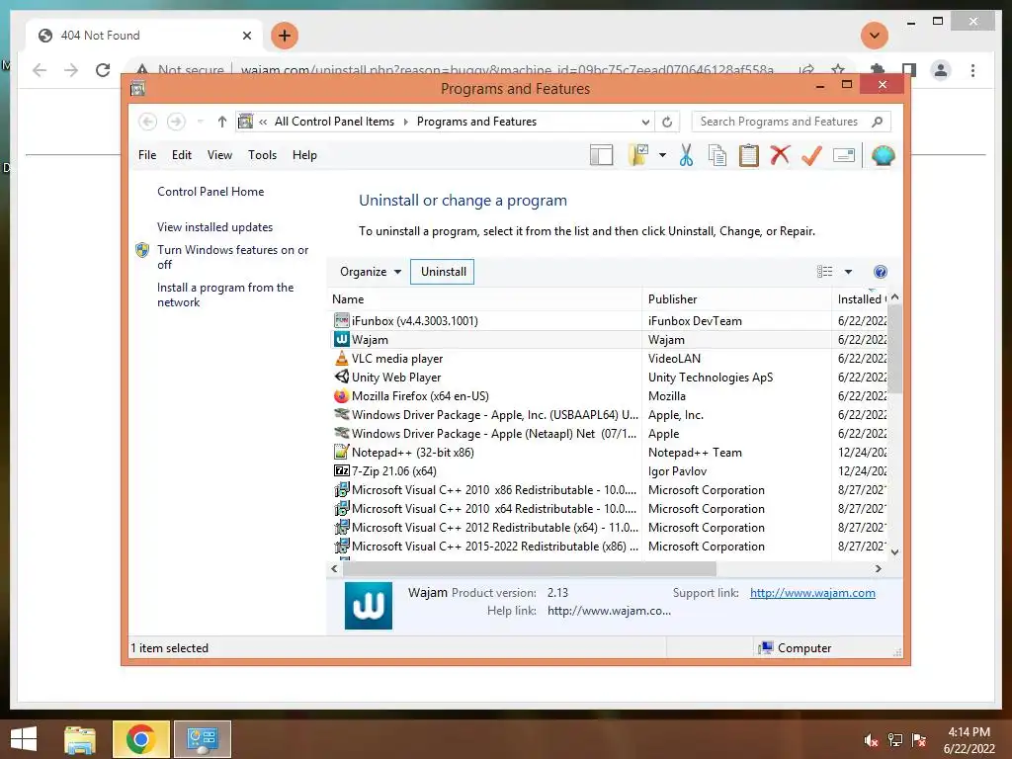Open Control Panel Home link
The image size is (1012, 759).
click(x=211, y=192)
